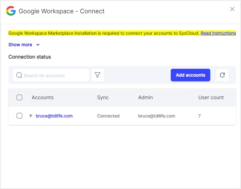Click the Sync column header

coord(103,98)
